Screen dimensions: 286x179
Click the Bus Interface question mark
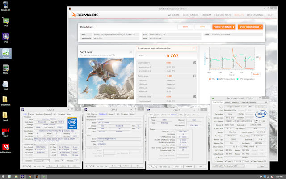click(x=266, y=129)
